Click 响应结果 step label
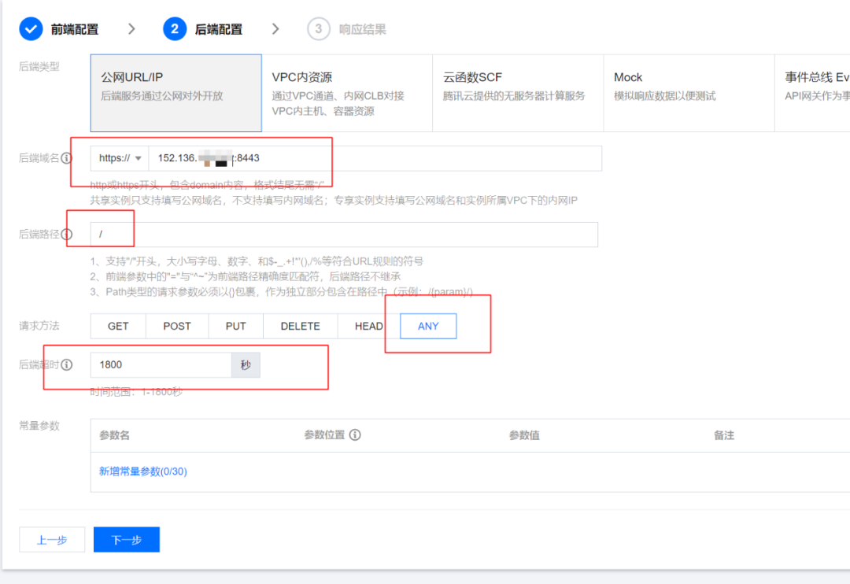Screen dimensions: 850x584 (363, 29)
